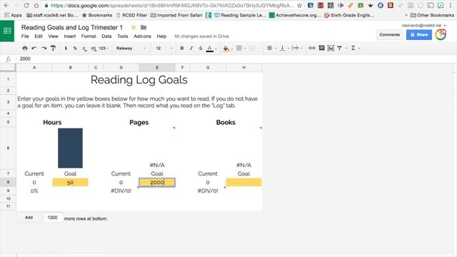Open the Functions sigma menu
This screenshot has width=457, height=257.
(353, 48)
